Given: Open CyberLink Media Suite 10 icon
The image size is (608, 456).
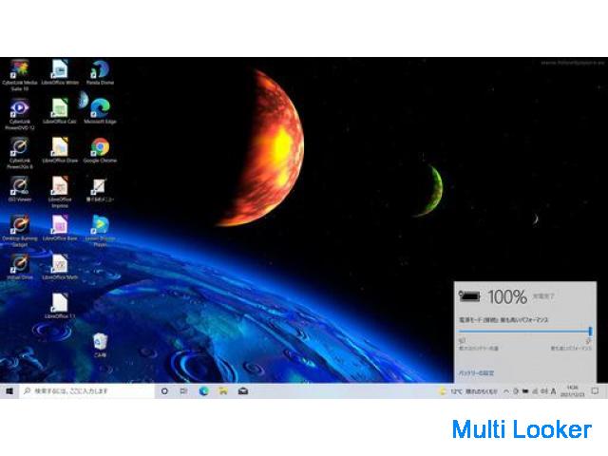Looking at the screenshot, I should [x=19, y=70].
